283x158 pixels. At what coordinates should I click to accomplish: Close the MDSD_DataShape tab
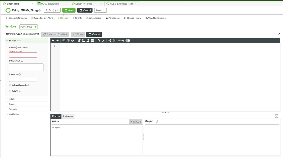tap(67, 4)
